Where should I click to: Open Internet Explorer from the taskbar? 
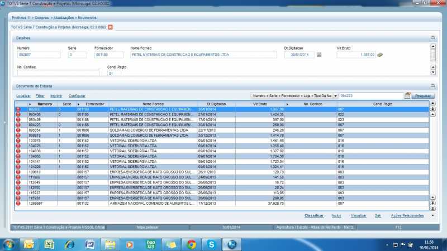tap(69, 244)
